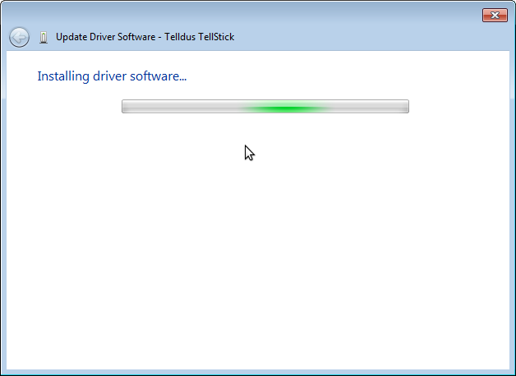Close the Update Driver Software window
Viewport: 516px width, 376px height.
click(x=495, y=15)
